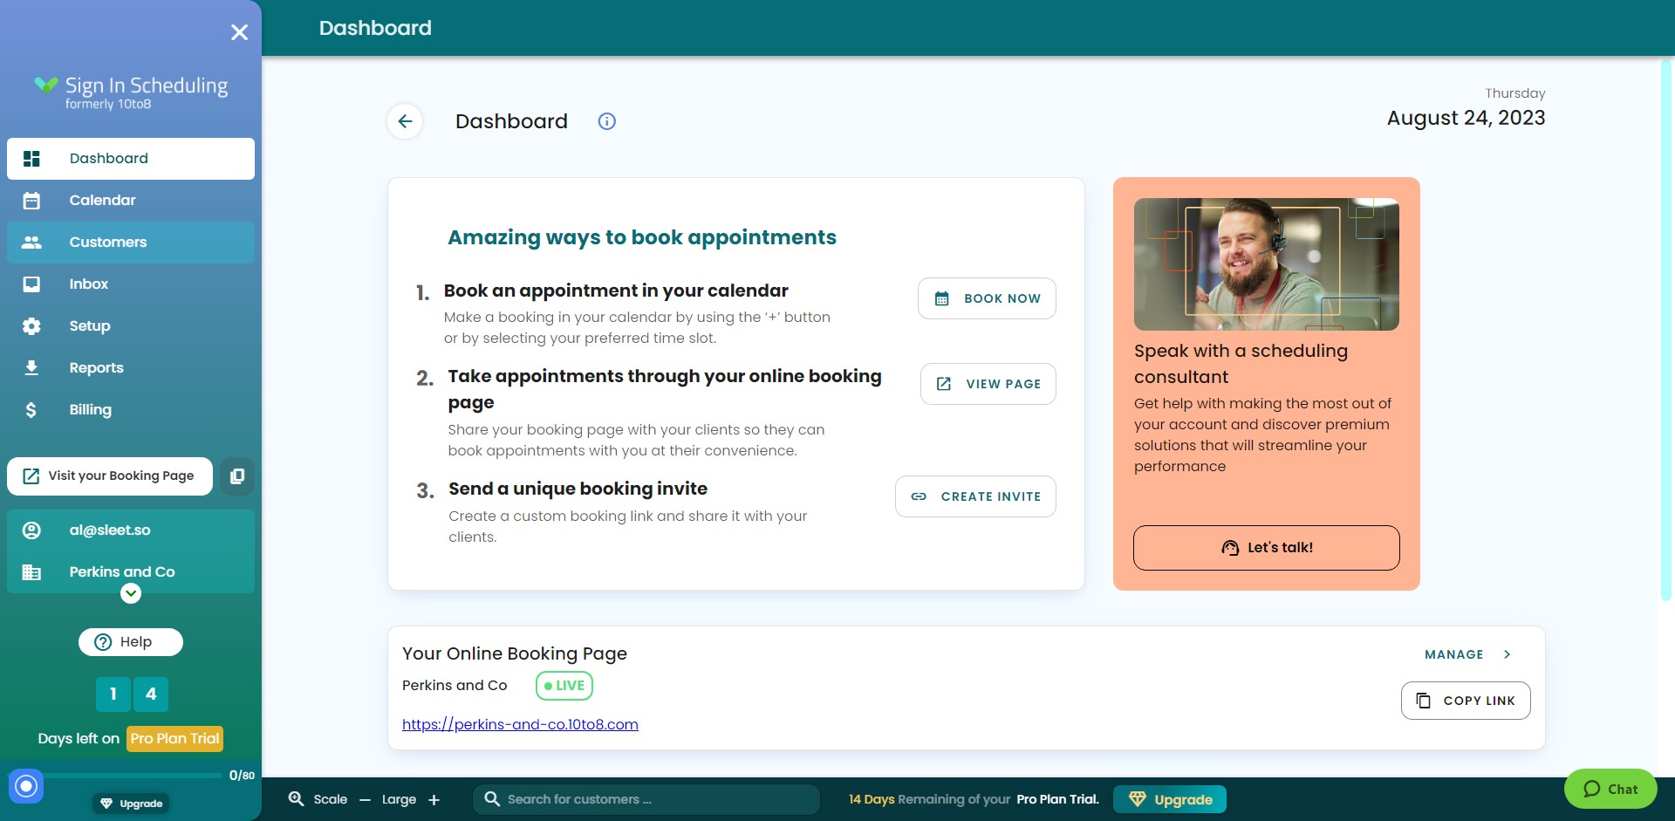Click the scheduling consultant photo

tap(1267, 264)
